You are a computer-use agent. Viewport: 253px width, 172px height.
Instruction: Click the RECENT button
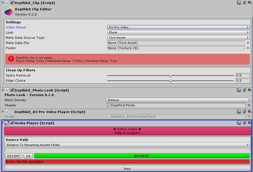(x=14, y=156)
